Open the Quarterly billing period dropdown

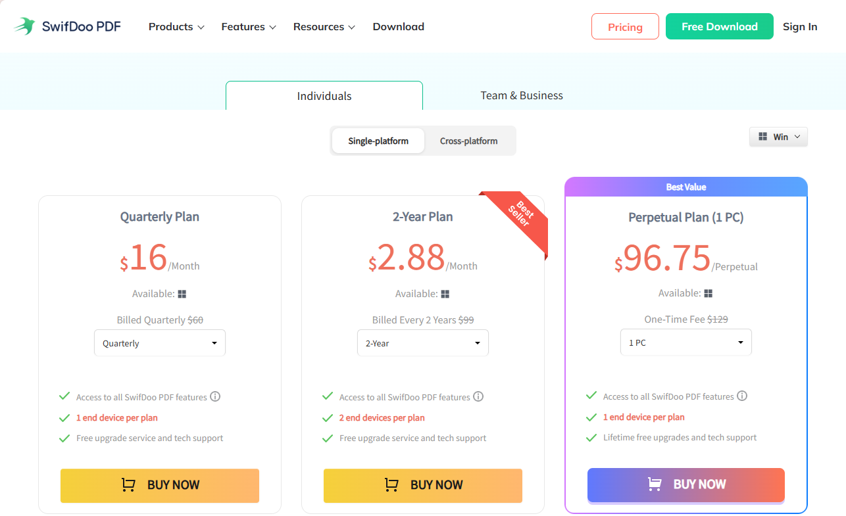point(159,342)
